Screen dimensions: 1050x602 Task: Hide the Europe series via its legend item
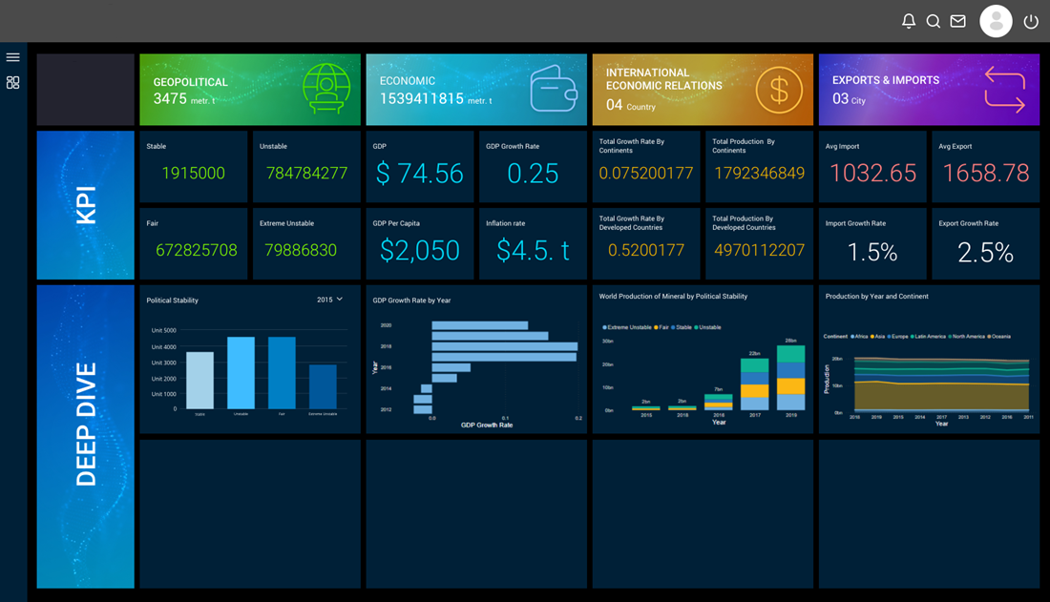tap(899, 336)
